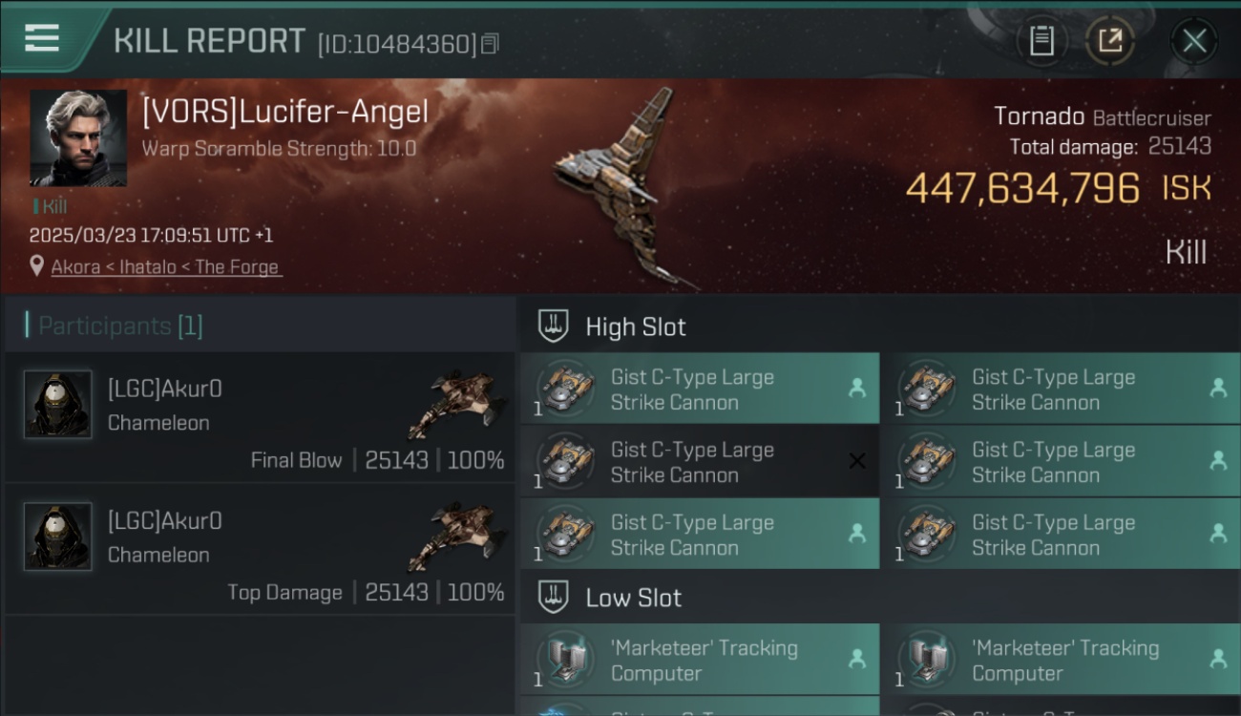This screenshot has height=716, width=1241.
Task: Select the first Gist C-Type Large Strike Cannon
Action: (x=700, y=389)
